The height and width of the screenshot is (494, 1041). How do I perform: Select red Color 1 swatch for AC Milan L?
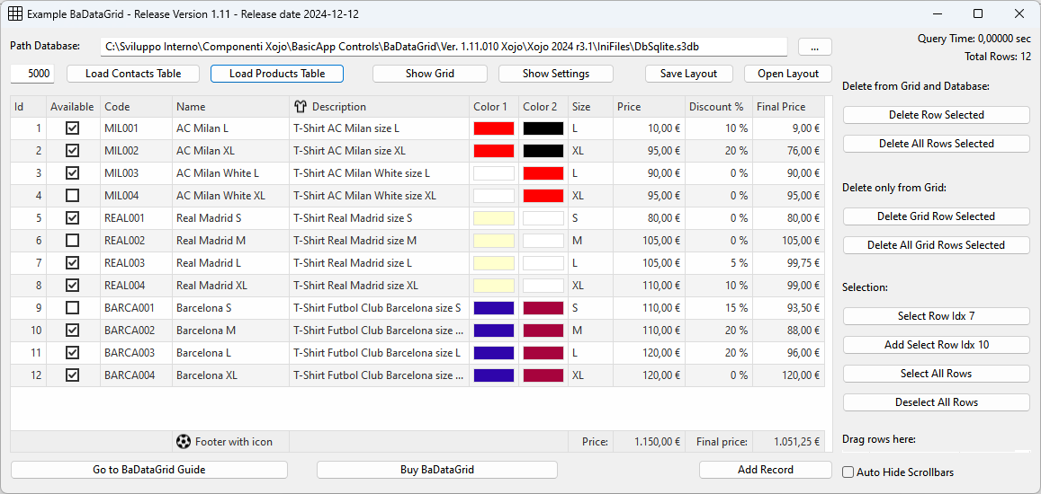tap(493, 128)
